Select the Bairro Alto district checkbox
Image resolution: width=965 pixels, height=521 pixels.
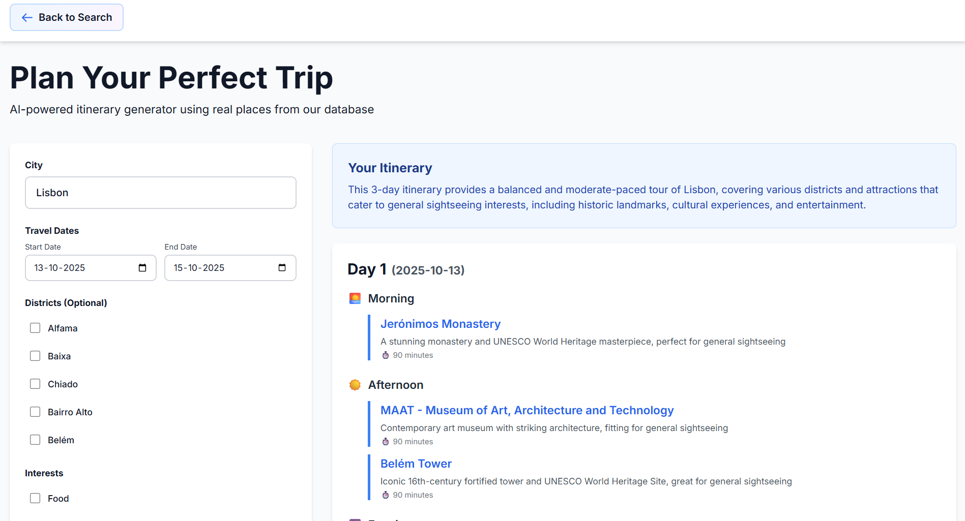point(35,412)
